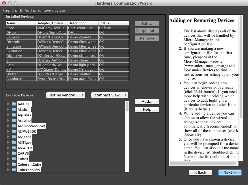Click the ArduinoNeoPixel folder icon
Screen dimensions: 248x185
(x=14, y=126)
